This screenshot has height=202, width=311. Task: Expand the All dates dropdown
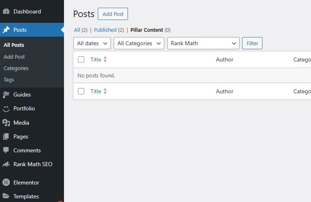click(92, 43)
